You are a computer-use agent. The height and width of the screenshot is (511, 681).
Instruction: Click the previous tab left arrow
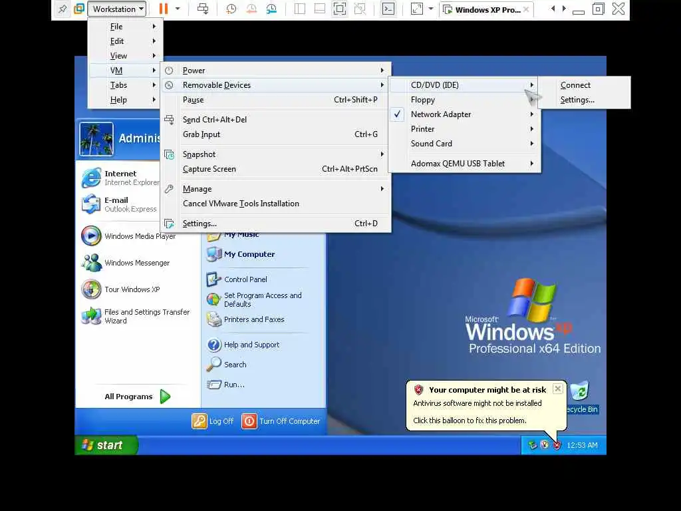pyautogui.click(x=553, y=9)
